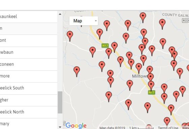Click the list scrollbar down arrow
The image size is (189, 129).
tap(60, 127)
